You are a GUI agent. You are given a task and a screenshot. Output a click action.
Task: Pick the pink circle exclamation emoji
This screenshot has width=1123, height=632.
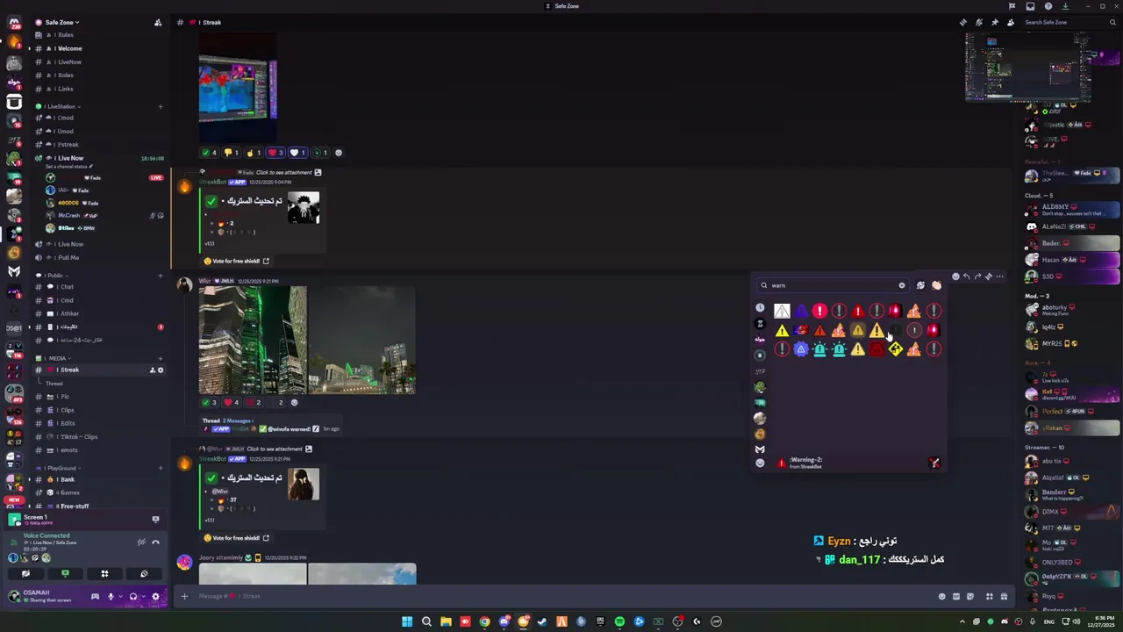click(819, 311)
